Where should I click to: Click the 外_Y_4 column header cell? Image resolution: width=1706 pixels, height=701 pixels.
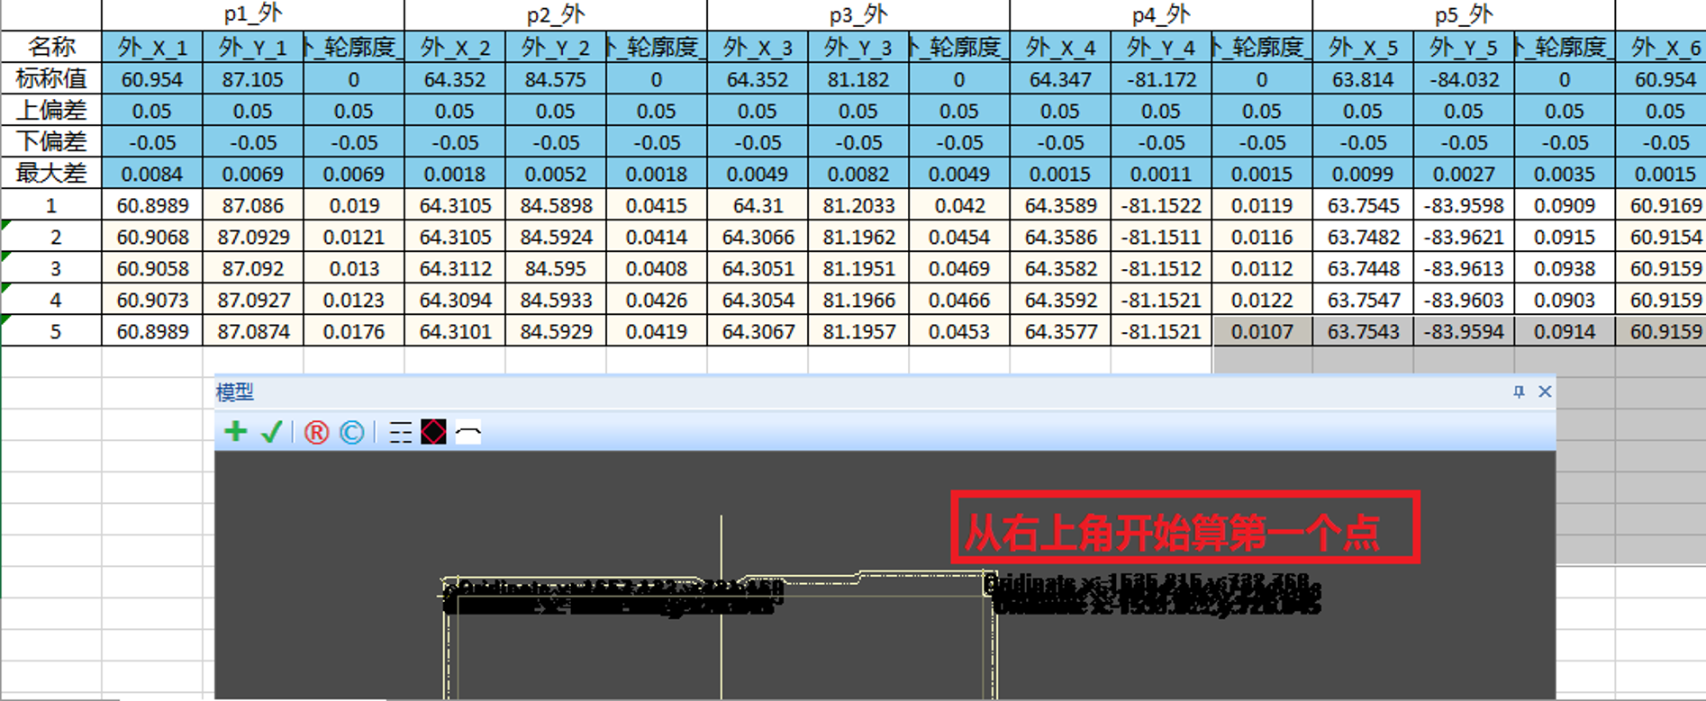tap(1161, 48)
